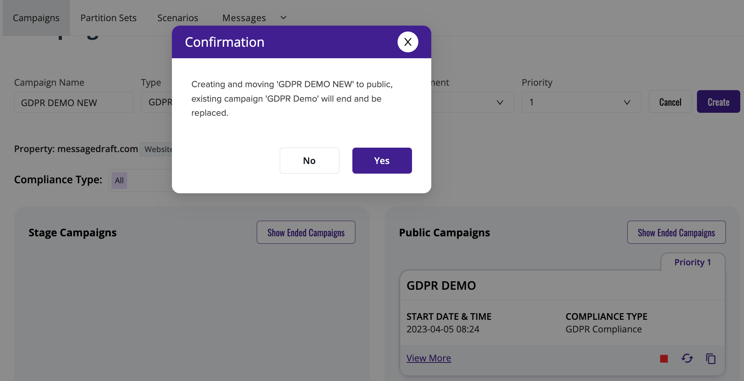Stop the GDPR DEMO campaign red square
Screen dimensions: 744x381
click(x=664, y=358)
